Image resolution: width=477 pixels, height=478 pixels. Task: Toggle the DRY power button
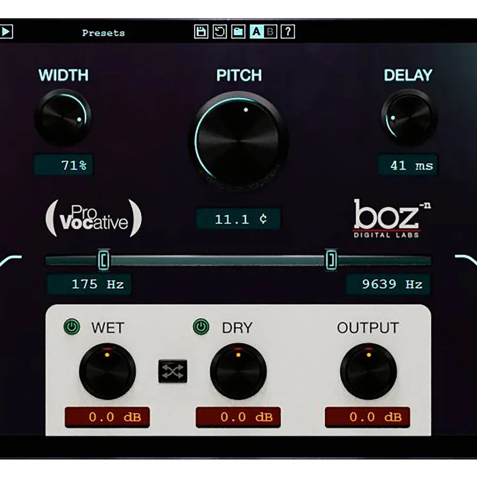(x=201, y=327)
